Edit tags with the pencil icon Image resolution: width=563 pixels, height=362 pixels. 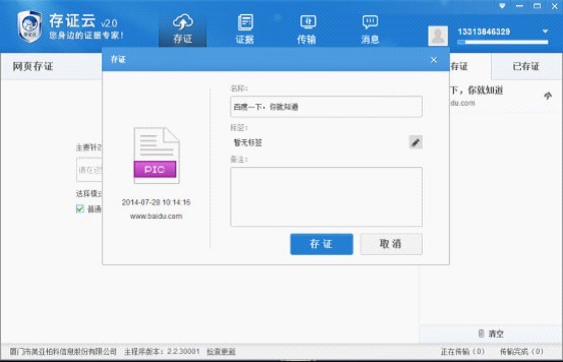(x=416, y=142)
